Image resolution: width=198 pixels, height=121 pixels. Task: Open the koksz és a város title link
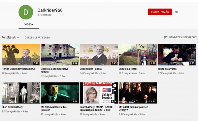click(x=167, y=69)
